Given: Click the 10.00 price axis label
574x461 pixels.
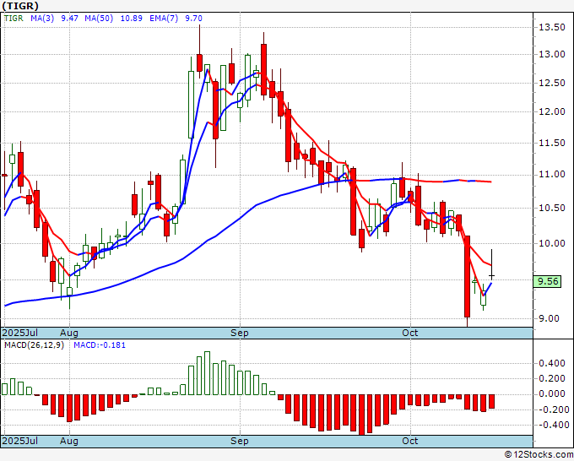Looking at the screenshot, I should pos(552,243).
